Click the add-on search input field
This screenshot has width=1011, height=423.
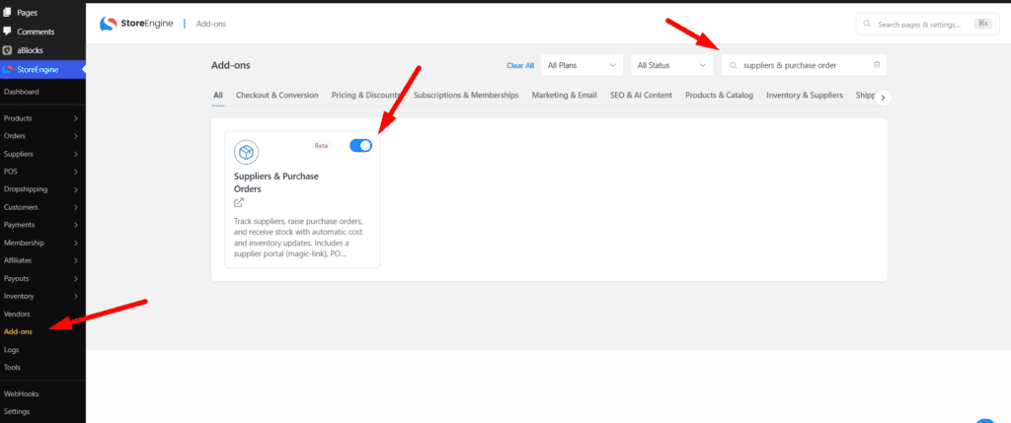click(804, 65)
